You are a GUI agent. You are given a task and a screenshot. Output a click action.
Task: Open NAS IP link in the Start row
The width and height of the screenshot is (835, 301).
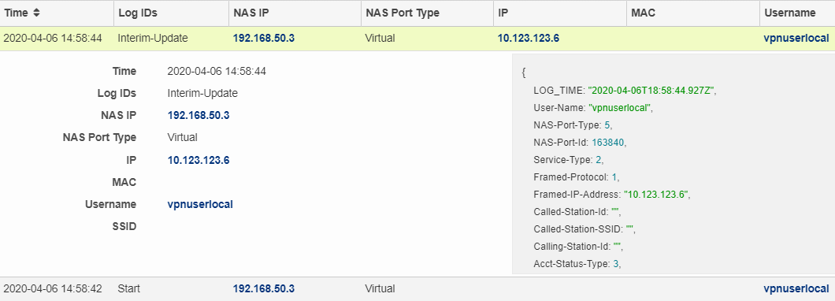264,288
